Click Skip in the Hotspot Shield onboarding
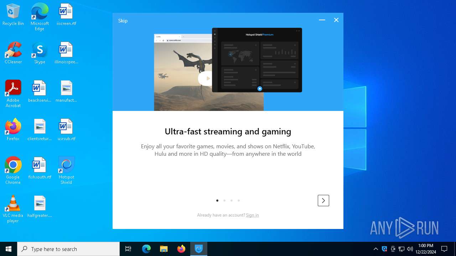 (123, 21)
